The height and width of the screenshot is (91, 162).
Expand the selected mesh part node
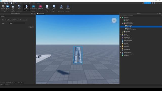[x=124, y=27]
